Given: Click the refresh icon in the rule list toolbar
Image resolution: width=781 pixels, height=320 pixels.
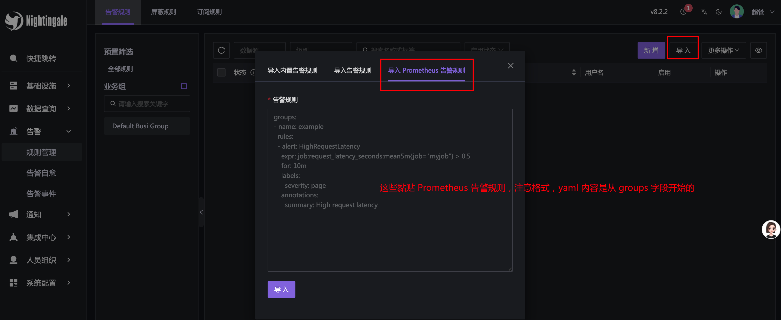Looking at the screenshot, I should click(221, 50).
